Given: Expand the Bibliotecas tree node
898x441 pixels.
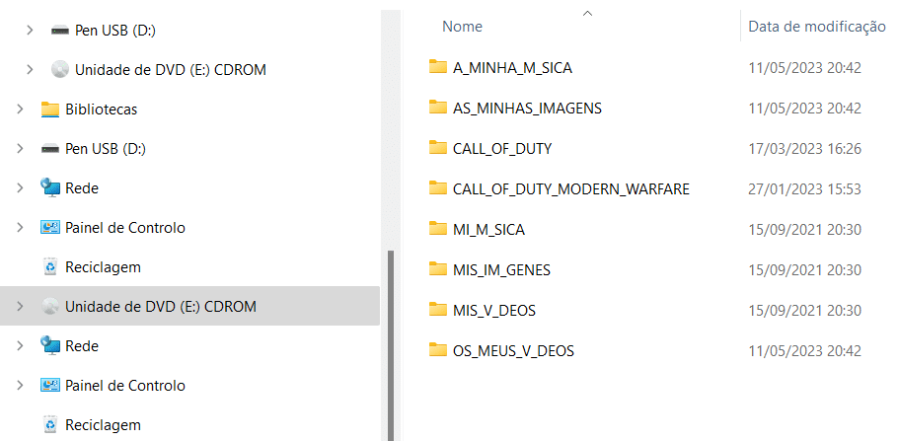Looking at the screenshot, I should pyautogui.click(x=20, y=109).
